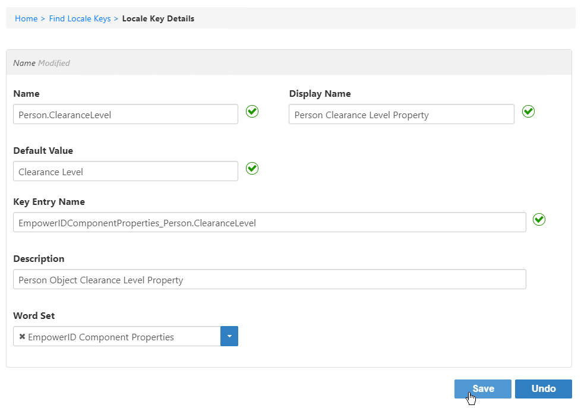Save the locale key changes
This screenshot has width=581, height=408.
(x=482, y=388)
